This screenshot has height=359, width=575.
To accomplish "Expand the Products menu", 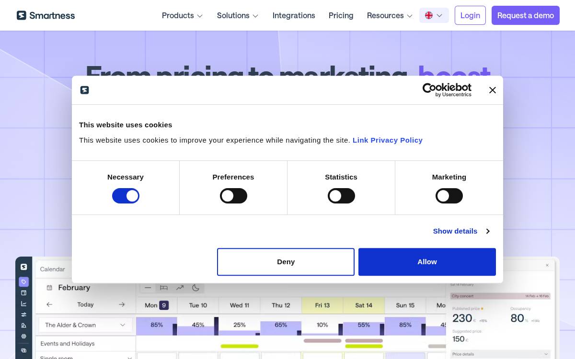I will 182,15.
